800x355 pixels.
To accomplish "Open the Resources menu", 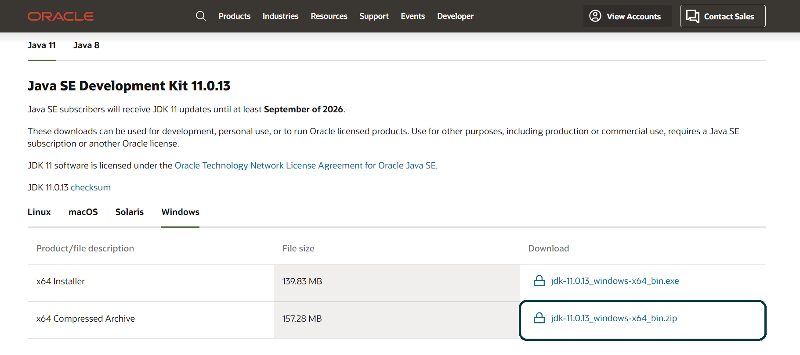I will pyautogui.click(x=329, y=16).
